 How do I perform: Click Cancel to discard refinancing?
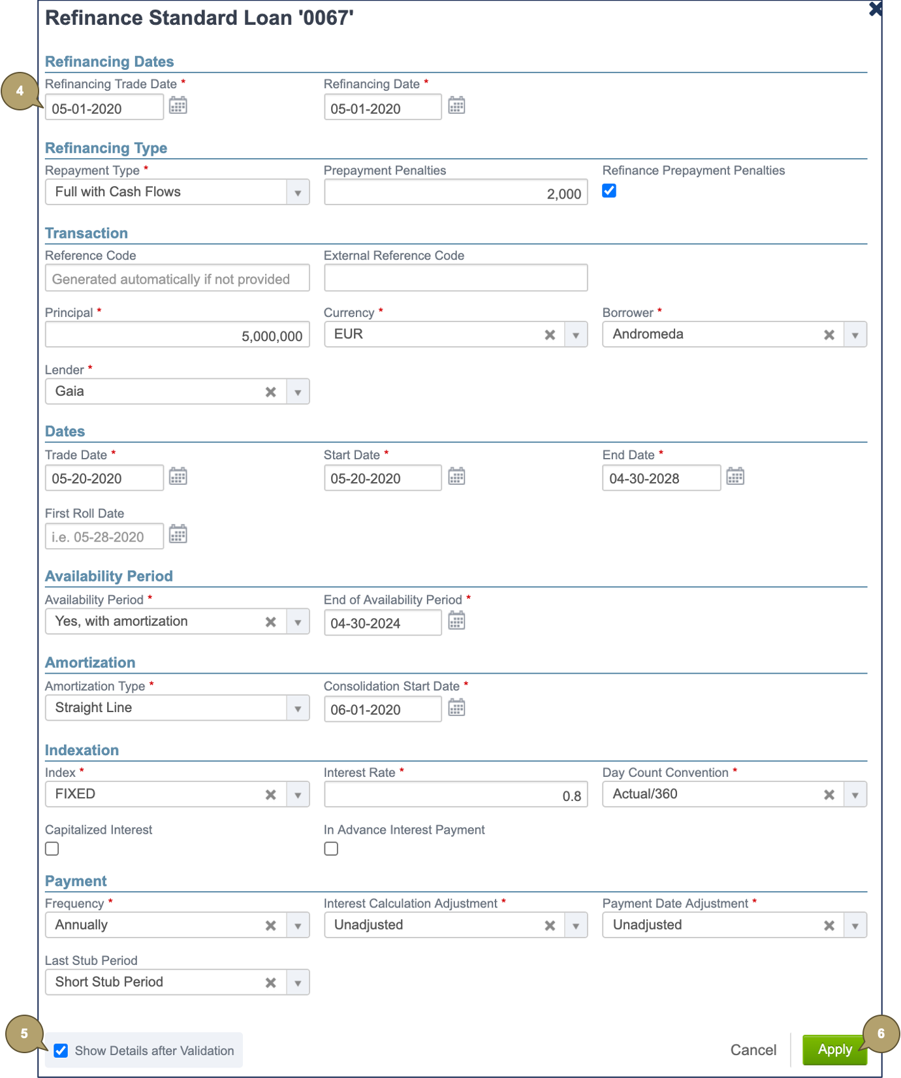point(753,1050)
